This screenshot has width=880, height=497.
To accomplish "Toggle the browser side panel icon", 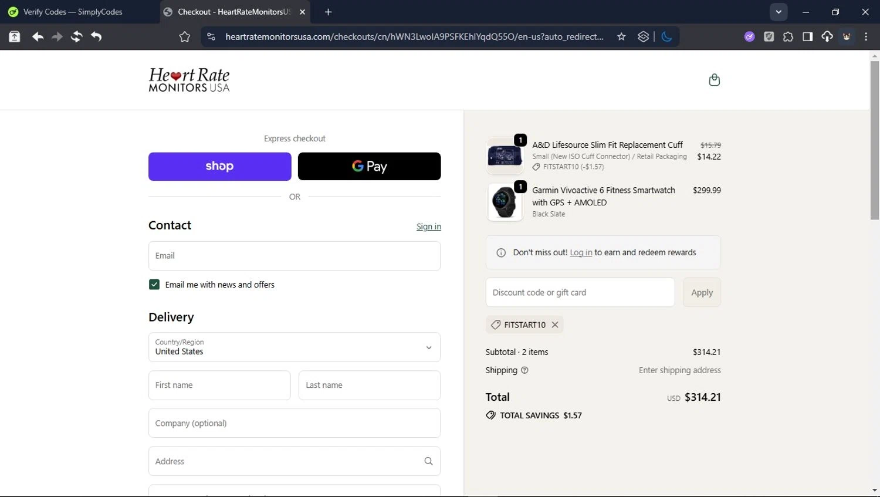I will (x=807, y=37).
